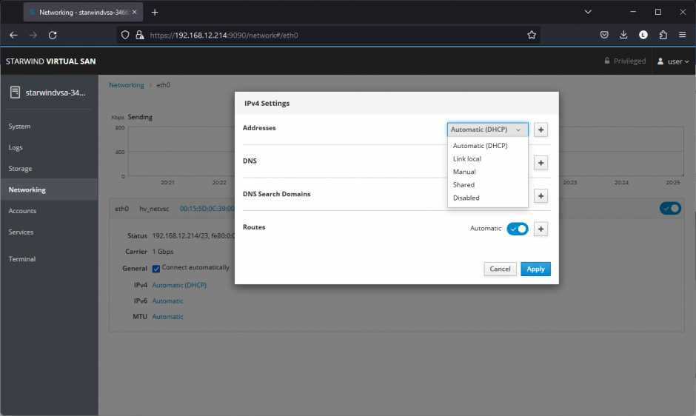Collapse the Addresses mode dropdown
Screen dimensions: 696x416
coord(487,130)
